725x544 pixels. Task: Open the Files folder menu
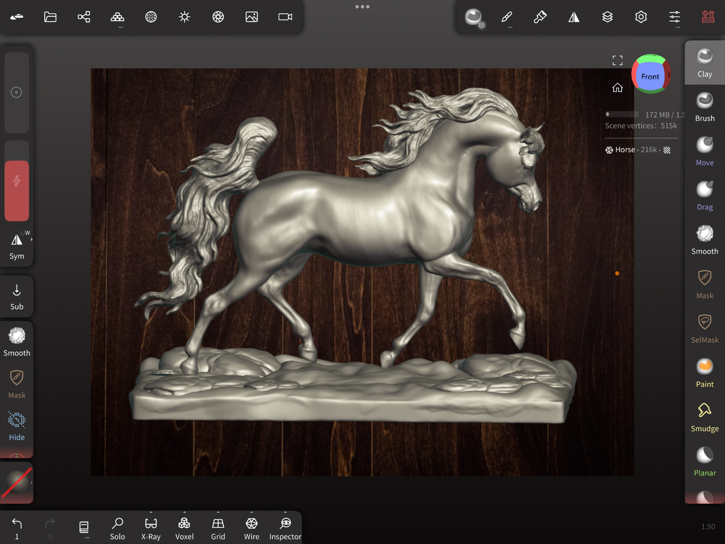coord(50,17)
